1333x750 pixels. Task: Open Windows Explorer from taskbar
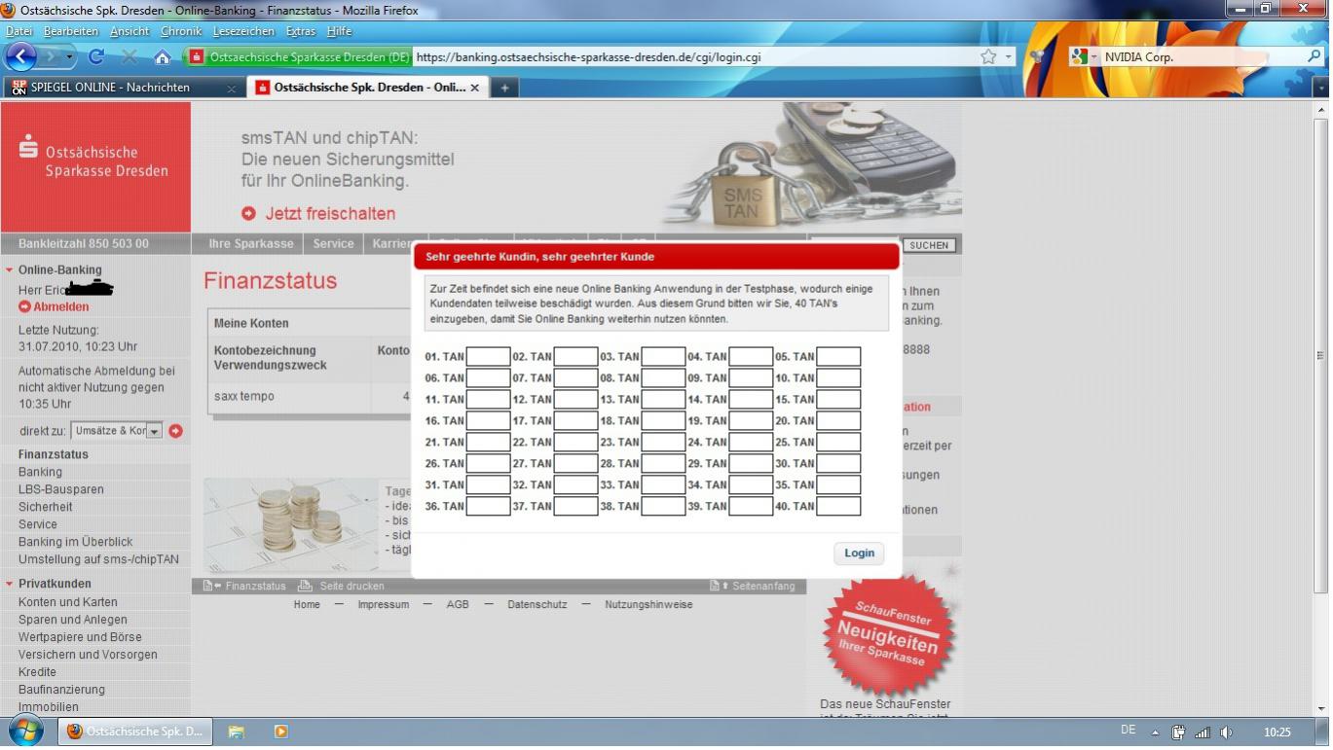pyautogui.click(x=236, y=732)
